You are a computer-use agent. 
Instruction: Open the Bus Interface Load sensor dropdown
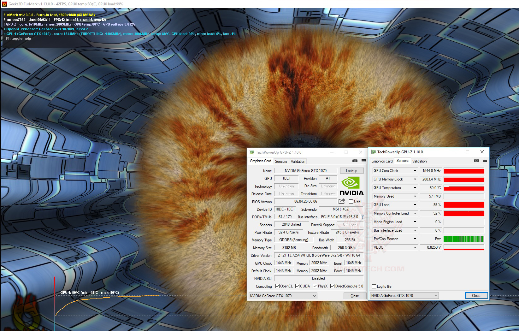(415, 230)
